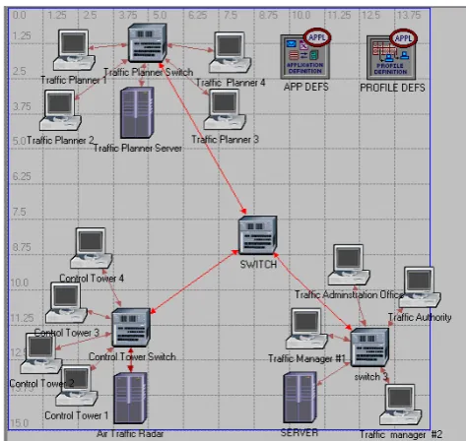Select the Traffic Planner Switch node

(148, 43)
